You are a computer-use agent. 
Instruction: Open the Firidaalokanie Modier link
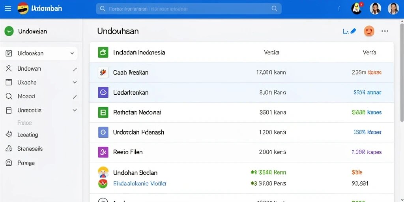[140, 183]
